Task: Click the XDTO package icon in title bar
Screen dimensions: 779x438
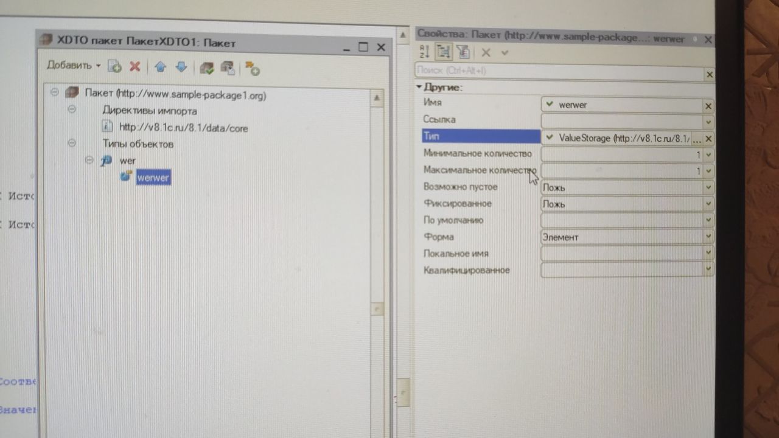Action: coord(46,41)
